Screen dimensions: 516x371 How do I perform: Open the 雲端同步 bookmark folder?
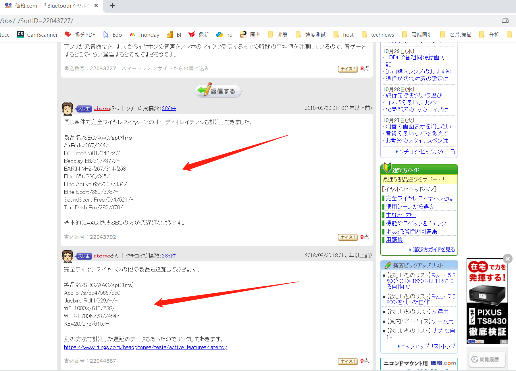click(x=417, y=35)
